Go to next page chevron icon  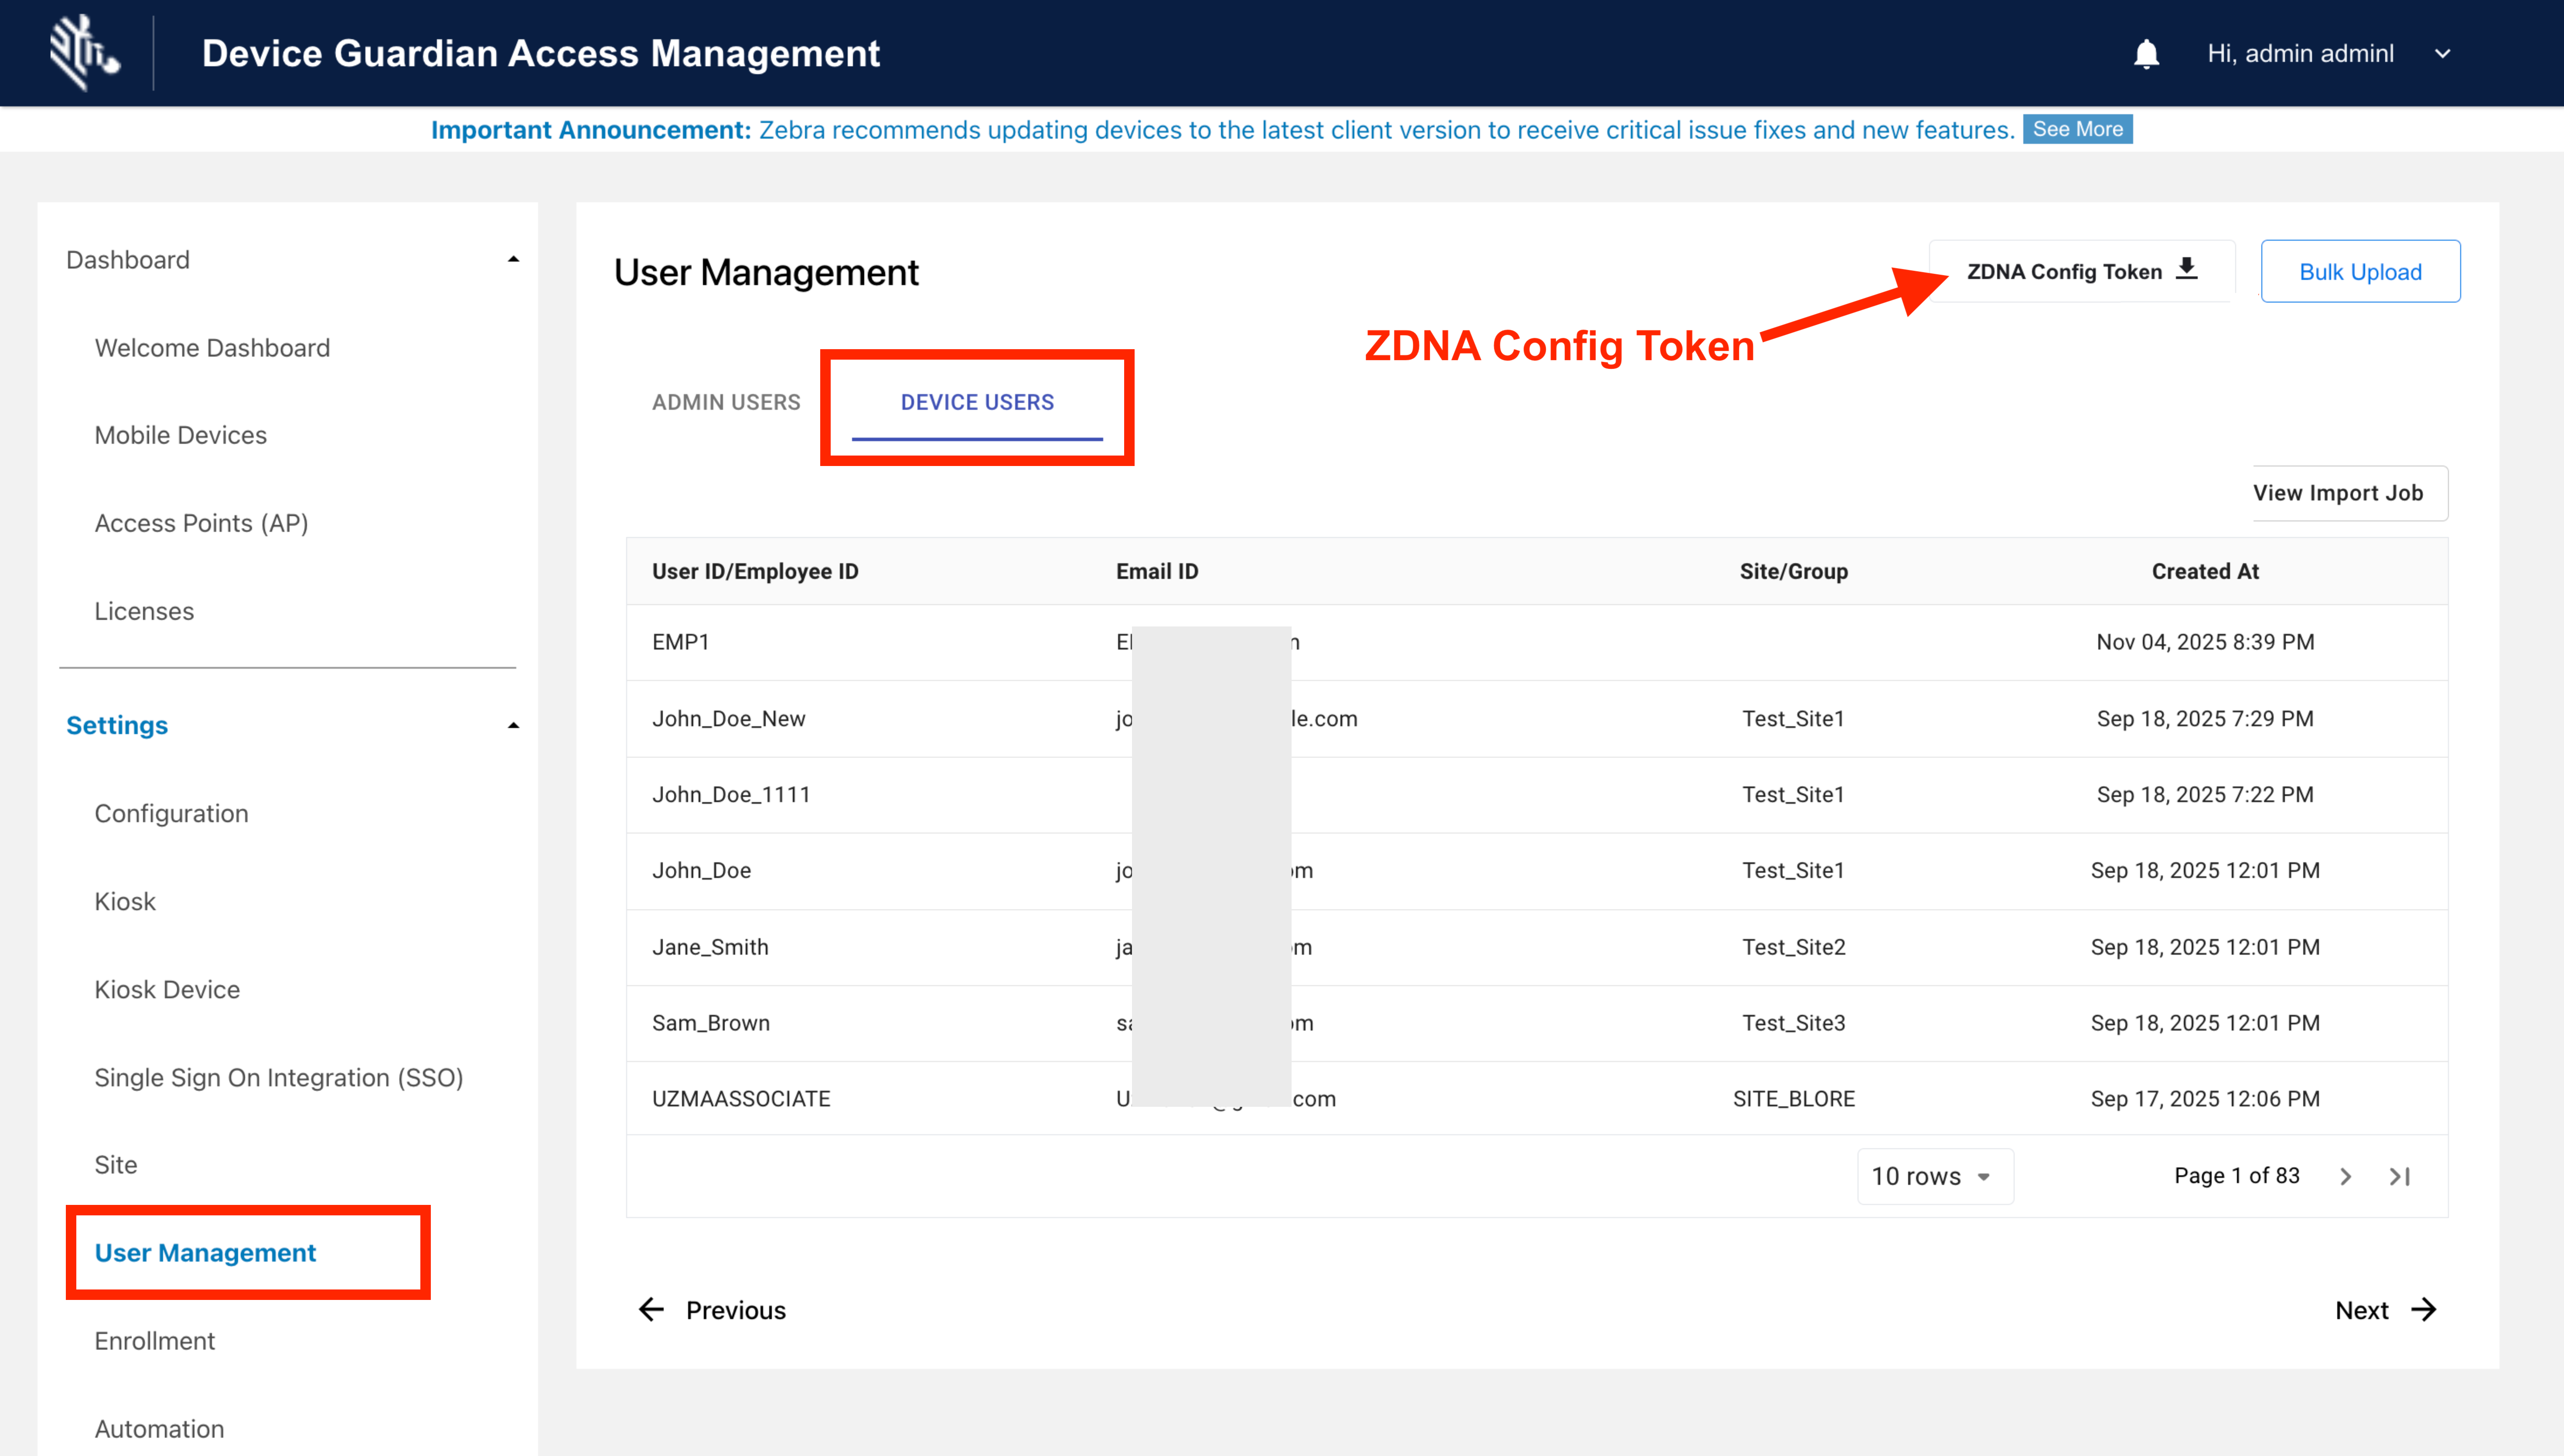click(x=2345, y=1176)
